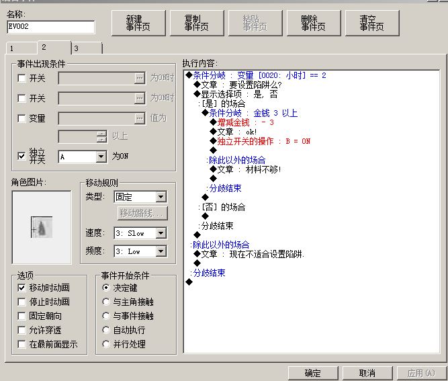Switch to event page tab 1
Screen dimensions: 448x381
tap(21, 48)
